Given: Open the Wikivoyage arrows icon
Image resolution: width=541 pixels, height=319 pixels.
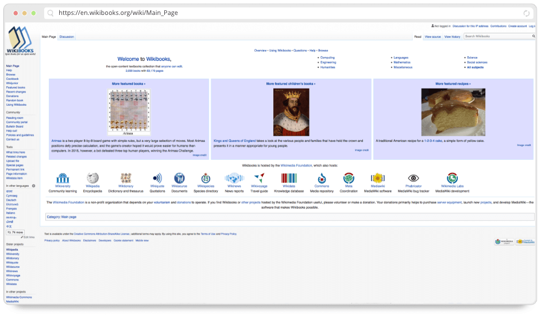Looking at the screenshot, I should coord(259,178).
